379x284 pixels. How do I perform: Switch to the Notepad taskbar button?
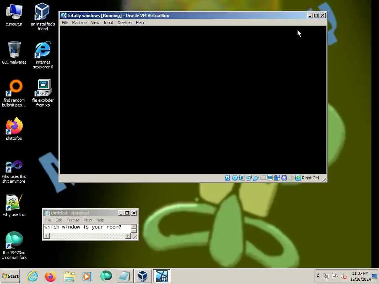(124, 276)
